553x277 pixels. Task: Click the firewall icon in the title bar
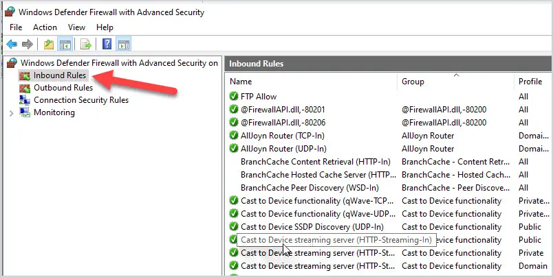tap(10, 12)
